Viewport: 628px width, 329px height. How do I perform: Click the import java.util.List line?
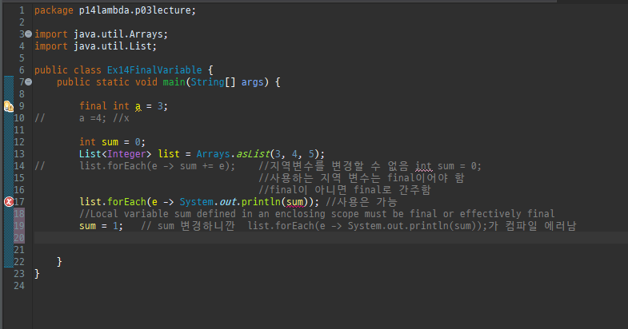[95, 46]
